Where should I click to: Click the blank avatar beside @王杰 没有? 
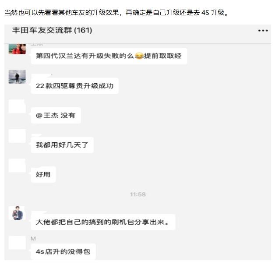pos(17,106)
